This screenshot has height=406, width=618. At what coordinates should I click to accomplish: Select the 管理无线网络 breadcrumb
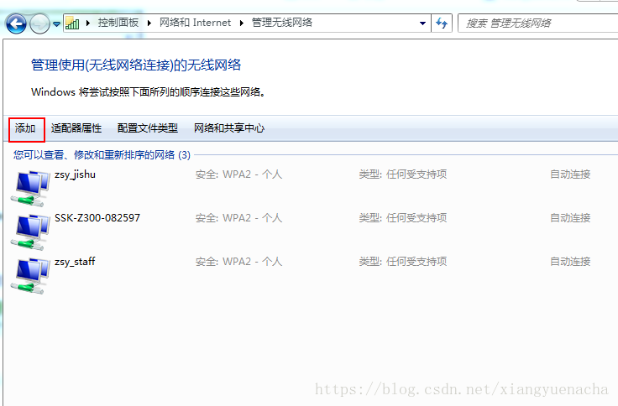click(x=282, y=23)
